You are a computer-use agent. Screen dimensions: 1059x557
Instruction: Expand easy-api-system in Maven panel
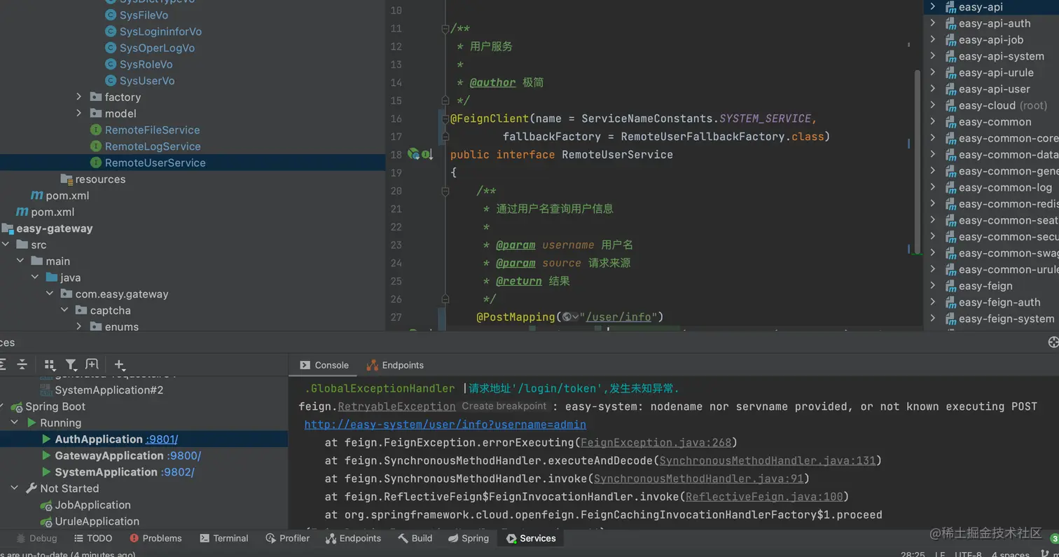pyautogui.click(x=933, y=56)
